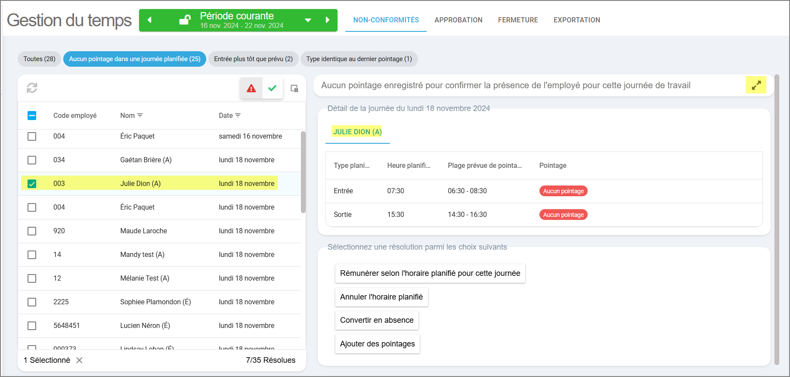Click the detail panel vertical scrollbar
This screenshot has width=790, height=377.
(777, 219)
